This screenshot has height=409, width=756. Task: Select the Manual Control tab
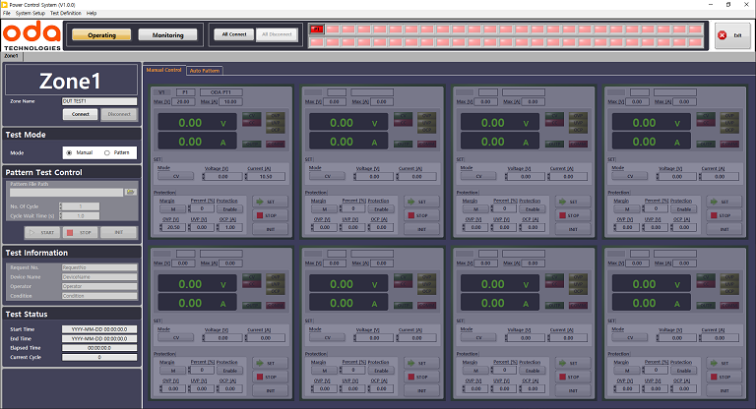[x=164, y=70]
